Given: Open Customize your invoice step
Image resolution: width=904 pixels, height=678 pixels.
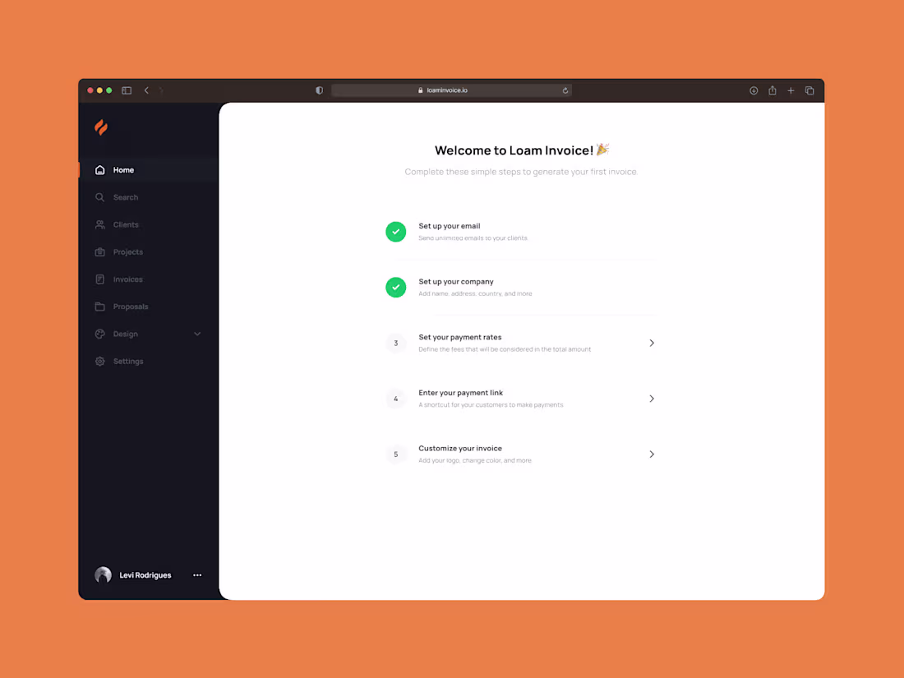Looking at the screenshot, I should pos(520,454).
